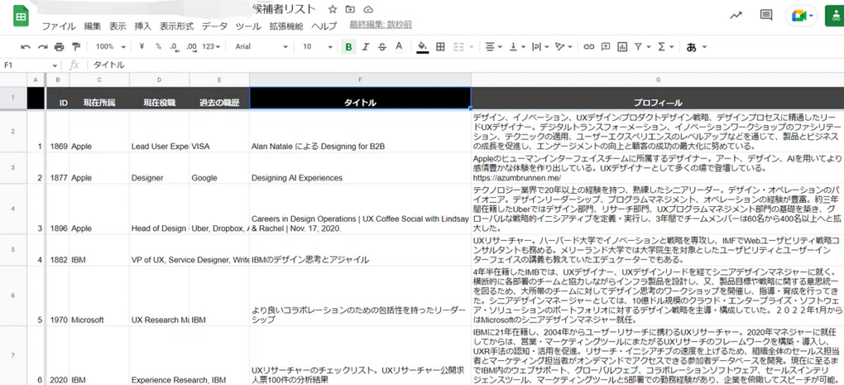Open データ menu
Screen dimensions: 844x385
(214, 26)
